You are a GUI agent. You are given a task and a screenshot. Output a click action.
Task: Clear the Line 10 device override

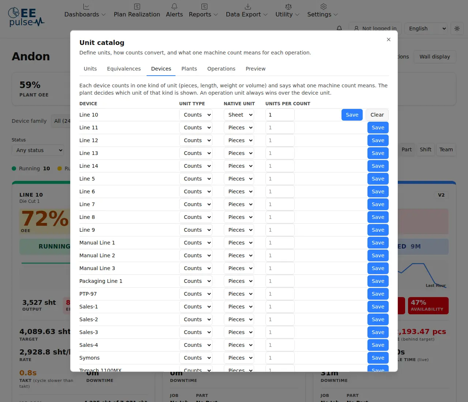377,115
